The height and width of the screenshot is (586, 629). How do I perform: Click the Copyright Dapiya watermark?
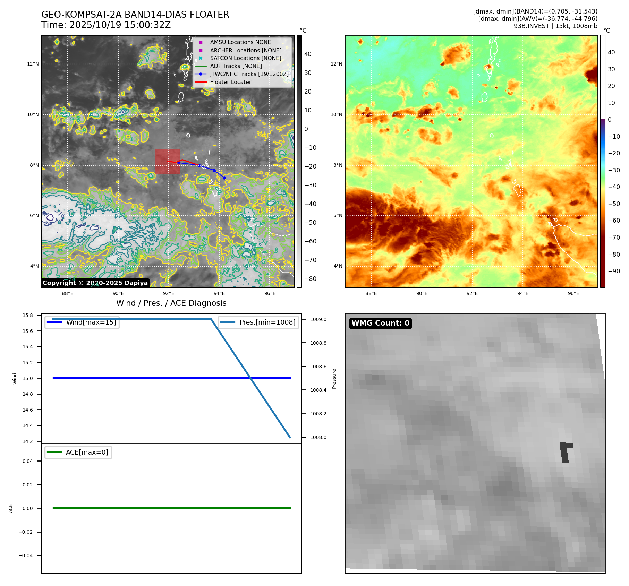(95, 283)
